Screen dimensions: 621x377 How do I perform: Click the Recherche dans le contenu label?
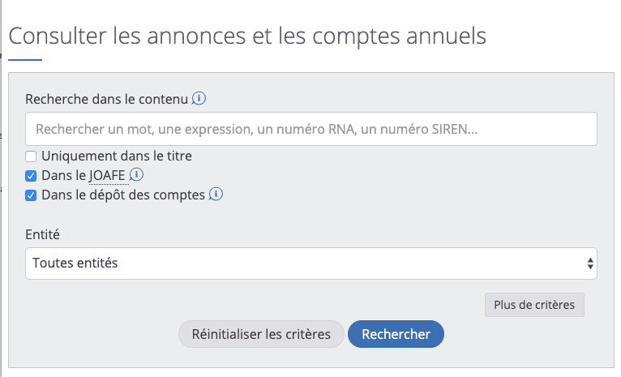tap(106, 99)
